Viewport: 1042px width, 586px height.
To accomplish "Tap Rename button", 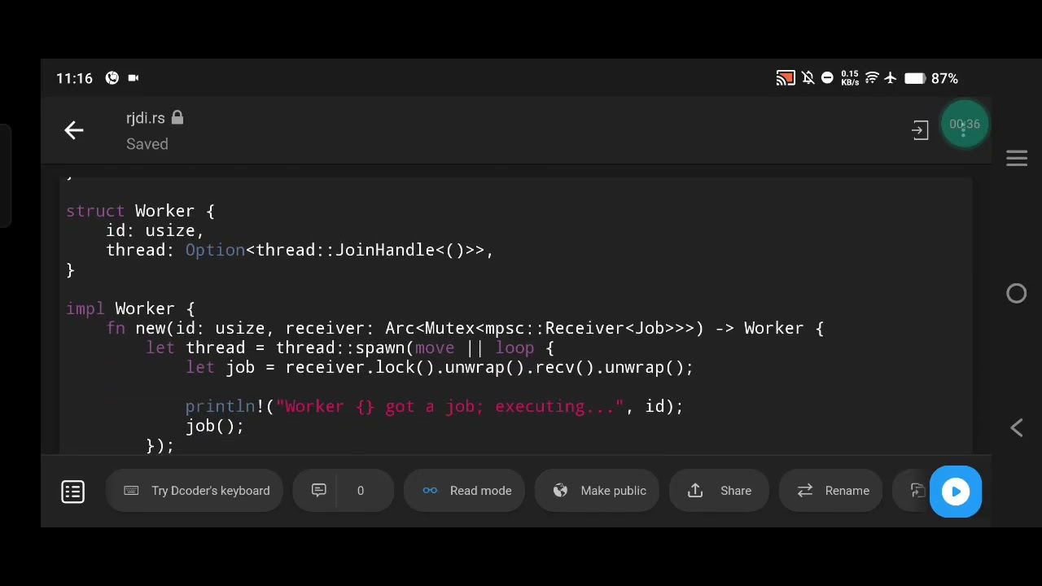I will (x=831, y=491).
